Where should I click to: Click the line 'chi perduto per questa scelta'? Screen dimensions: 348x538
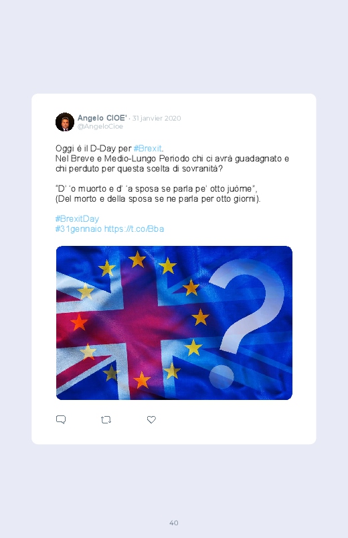pos(139,169)
